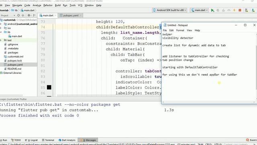Open Notepad Format menu
257x145 pixels.
pos(180,30)
